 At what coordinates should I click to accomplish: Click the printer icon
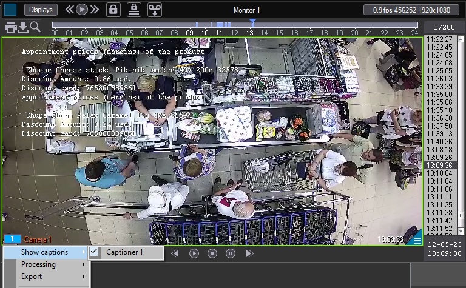(11, 27)
